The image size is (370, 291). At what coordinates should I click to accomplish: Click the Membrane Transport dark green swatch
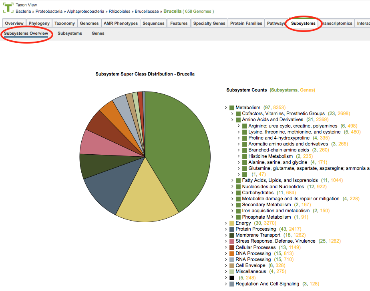[232, 235]
